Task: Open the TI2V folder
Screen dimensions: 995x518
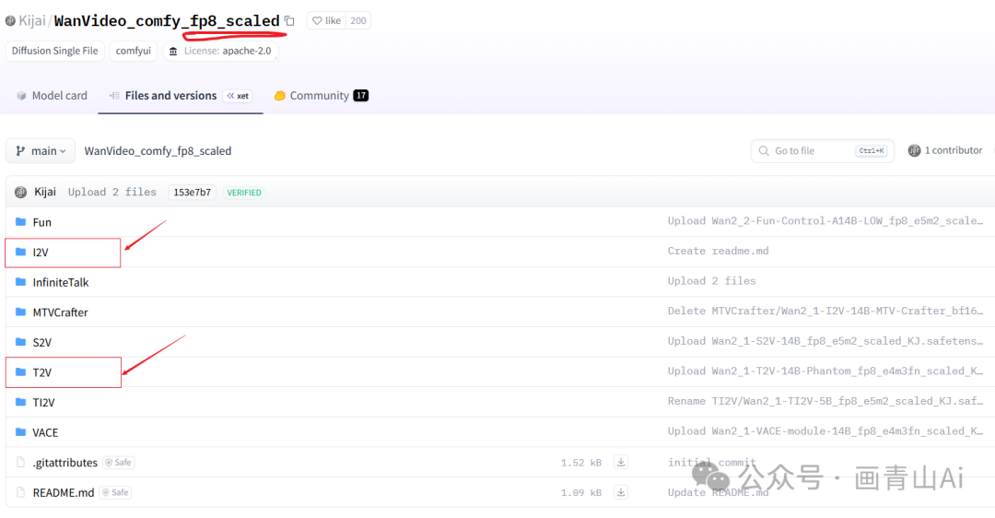Action: click(44, 403)
